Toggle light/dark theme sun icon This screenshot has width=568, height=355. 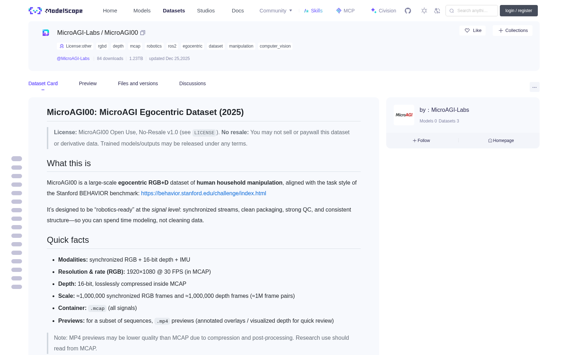pos(424,11)
